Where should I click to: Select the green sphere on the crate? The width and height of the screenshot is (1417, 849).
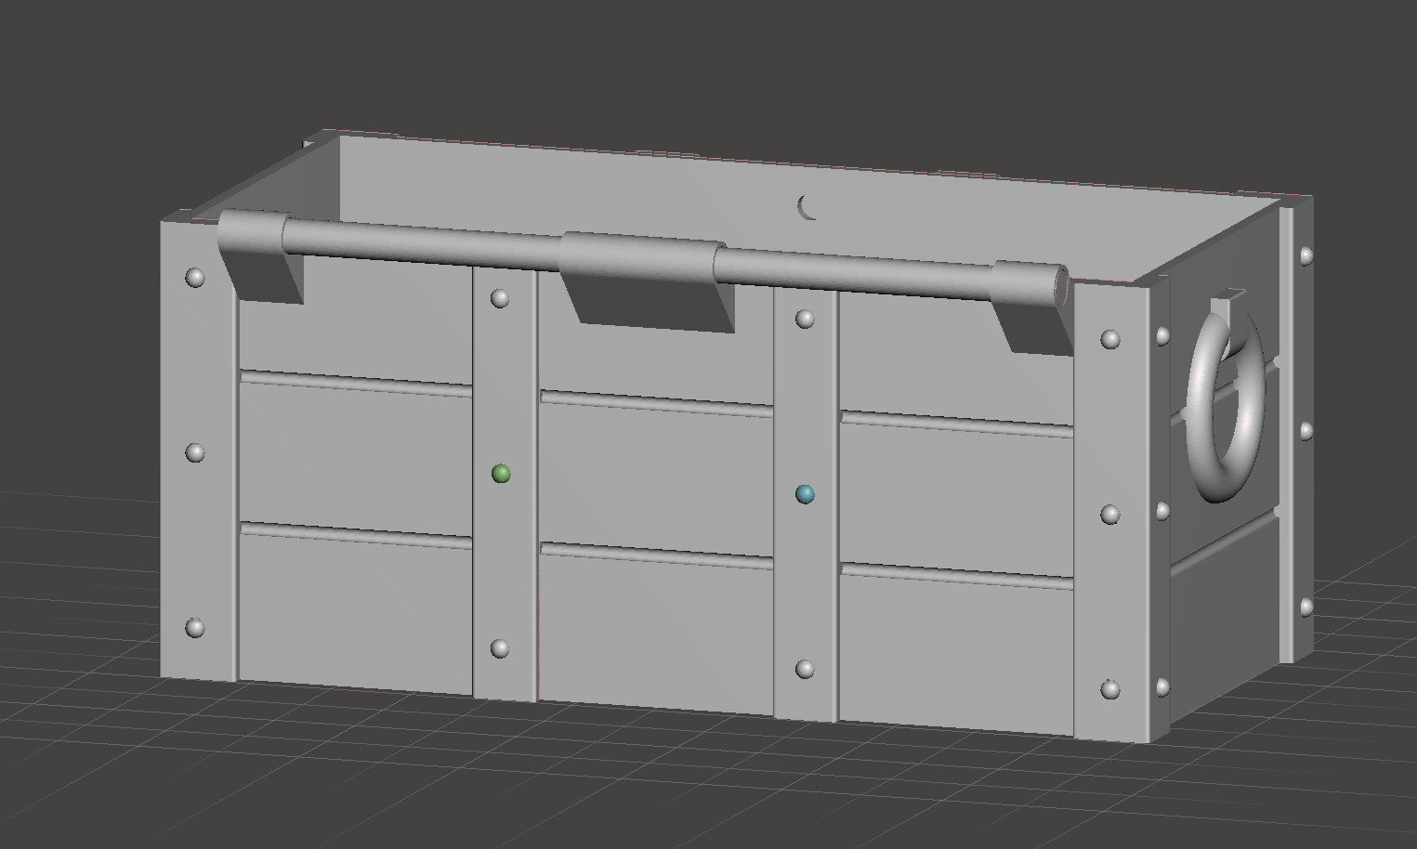coord(501,474)
